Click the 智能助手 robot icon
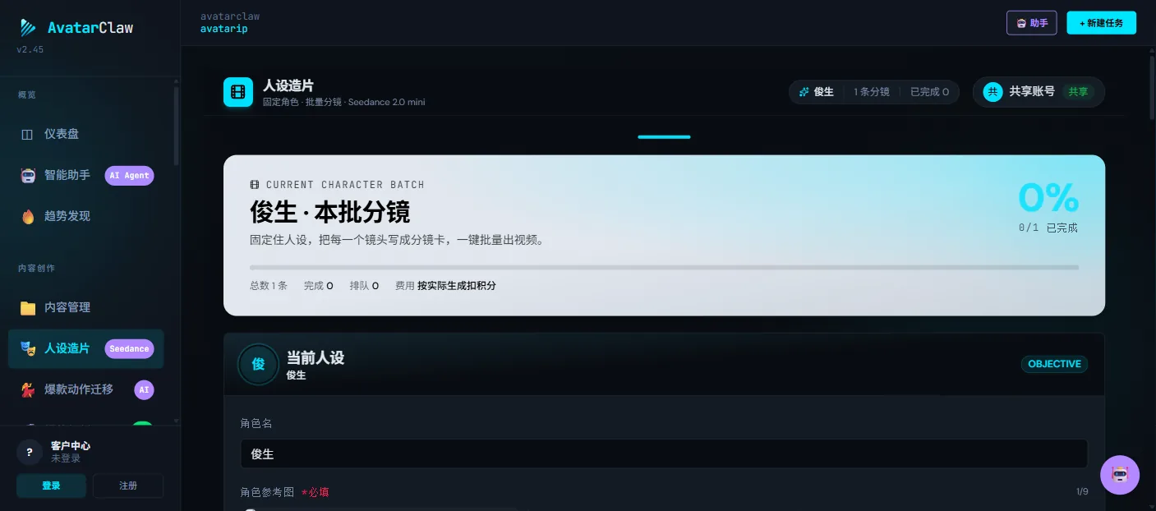This screenshot has height=511, width=1156. 28,175
